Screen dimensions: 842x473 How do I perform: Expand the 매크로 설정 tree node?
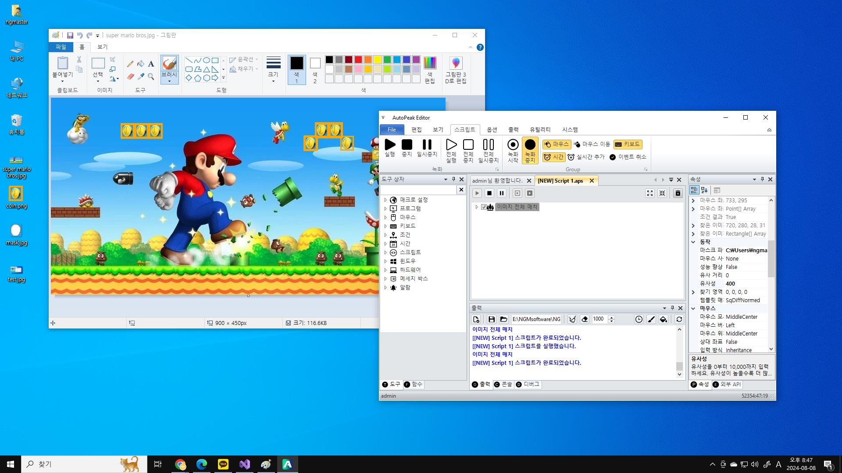[385, 200]
